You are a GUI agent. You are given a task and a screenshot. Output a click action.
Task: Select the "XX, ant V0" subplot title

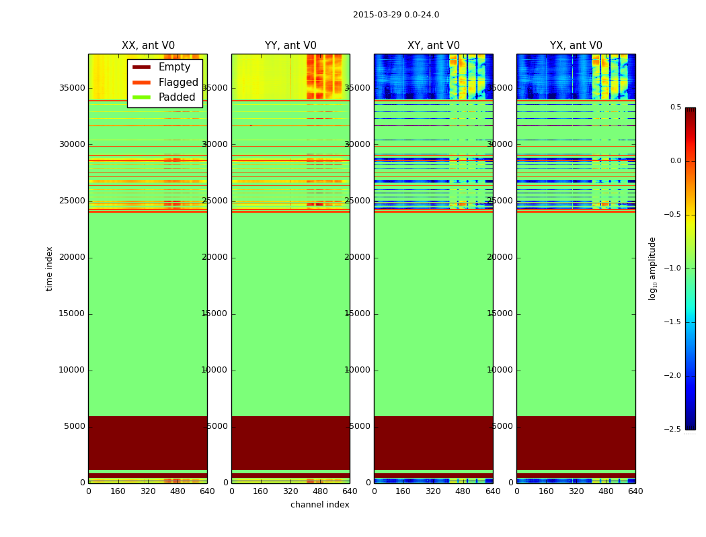point(148,46)
